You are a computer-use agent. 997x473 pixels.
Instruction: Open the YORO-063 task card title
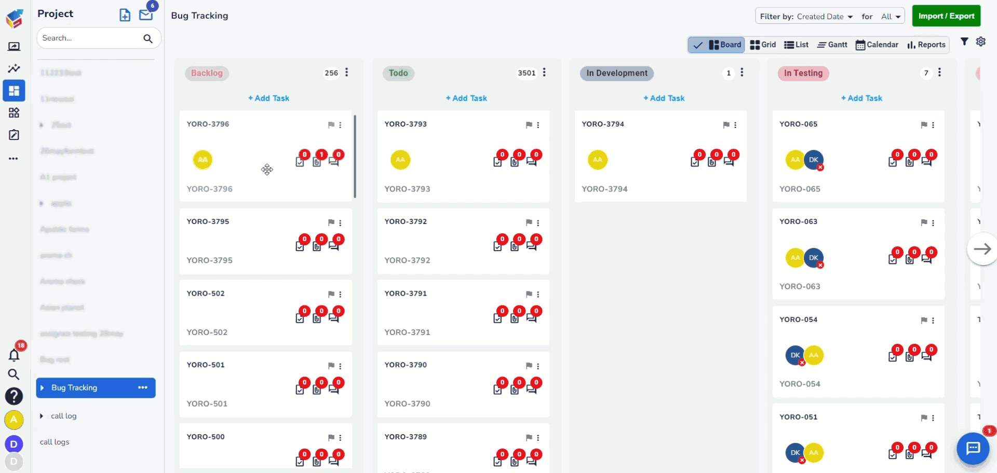(798, 221)
